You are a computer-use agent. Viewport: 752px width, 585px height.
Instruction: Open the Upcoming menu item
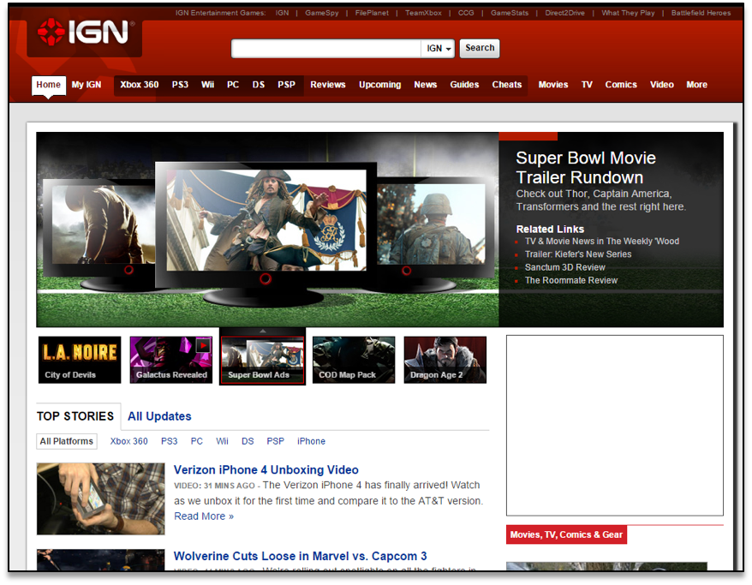tap(379, 85)
